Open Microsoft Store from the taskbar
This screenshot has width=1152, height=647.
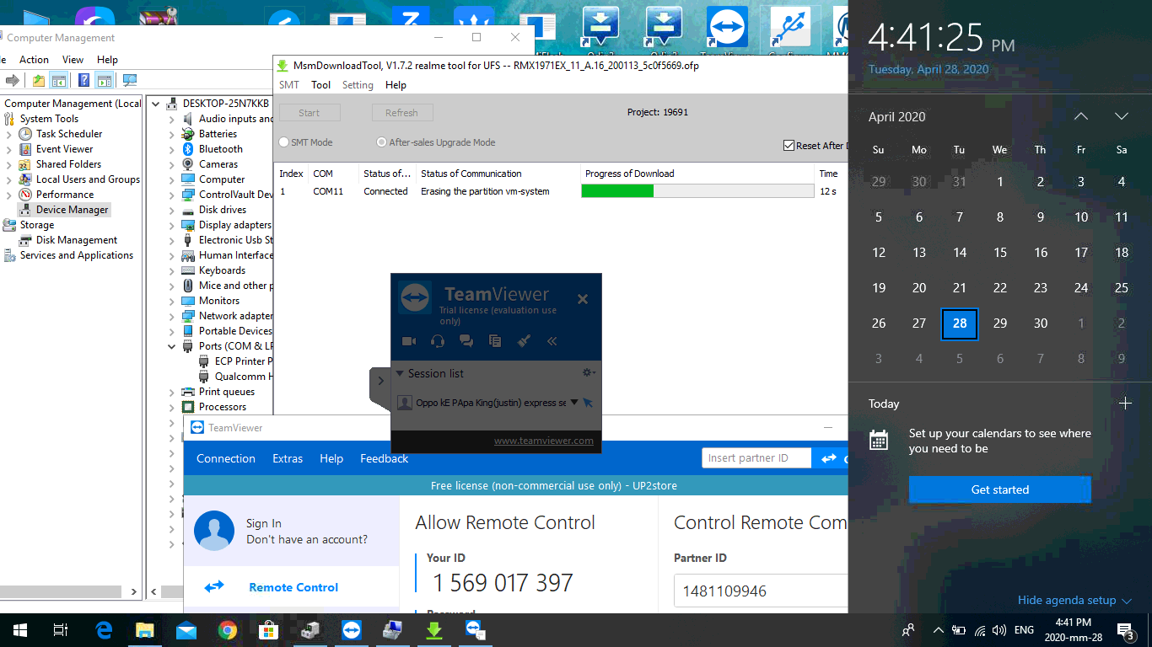point(268,630)
